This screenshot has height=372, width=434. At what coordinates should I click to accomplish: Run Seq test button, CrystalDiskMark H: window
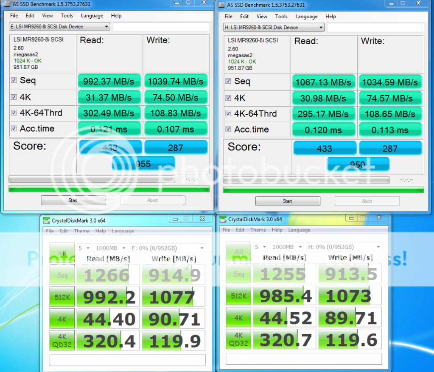point(238,273)
